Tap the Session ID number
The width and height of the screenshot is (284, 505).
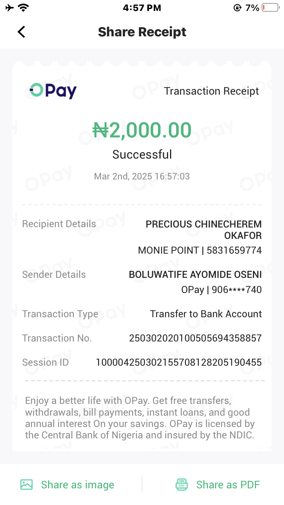(x=179, y=362)
